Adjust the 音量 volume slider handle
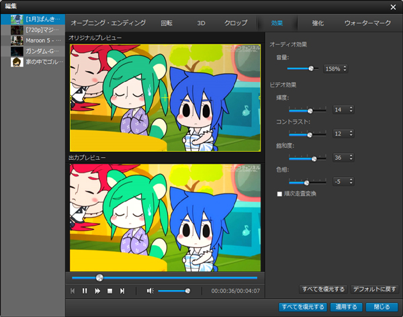The width and height of the screenshot is (403, 317). pos(311,69)
